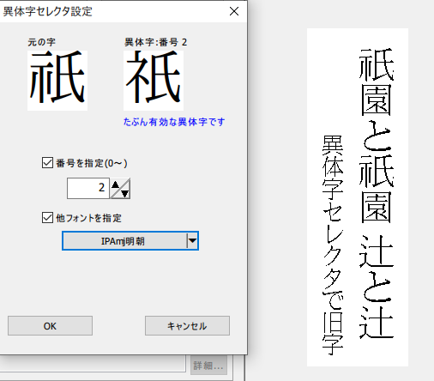
Task: Toggle the 番号を指定(0~) checkbox
Action: click(47, 163)
